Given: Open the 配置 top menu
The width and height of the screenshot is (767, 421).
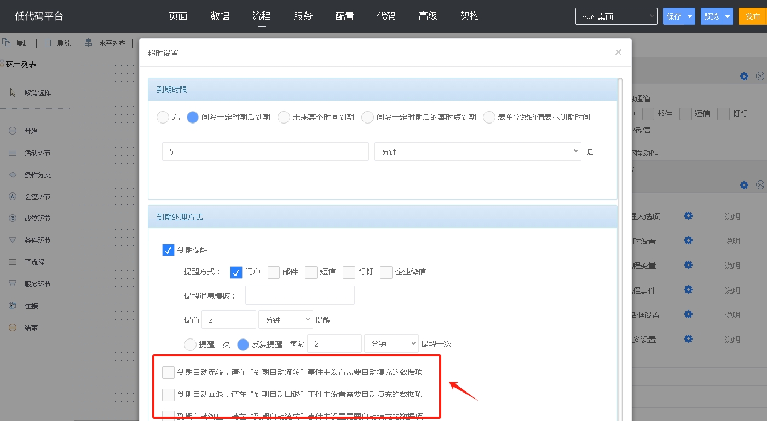Looking at the screenshot, I should click(344, 16).
